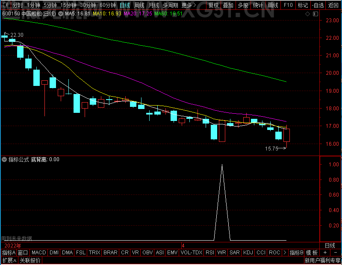Viewport: 342px width, 265px height.
Task: Click the 返回 back button
Action: 333,5
